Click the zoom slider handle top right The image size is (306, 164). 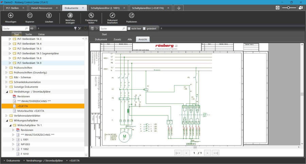pos(288,7)
